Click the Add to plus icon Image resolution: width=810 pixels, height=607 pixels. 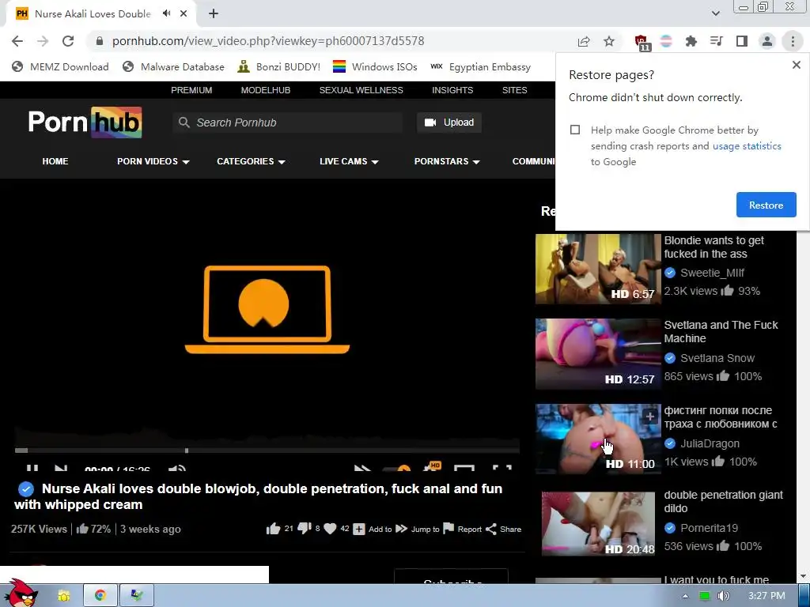(x=359, y=529)
